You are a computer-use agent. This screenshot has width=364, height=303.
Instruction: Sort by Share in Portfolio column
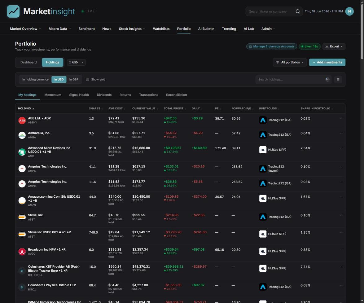coord(316,108)
